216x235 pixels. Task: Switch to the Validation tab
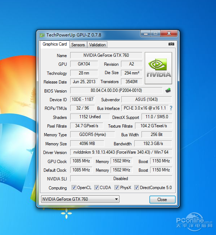97,45
